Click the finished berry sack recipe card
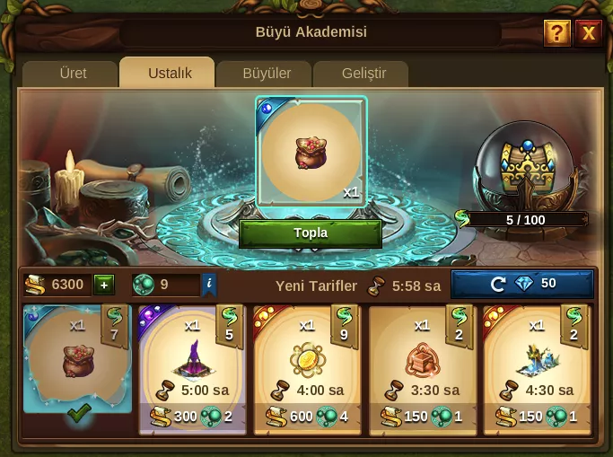 click(x=77, y=359)
